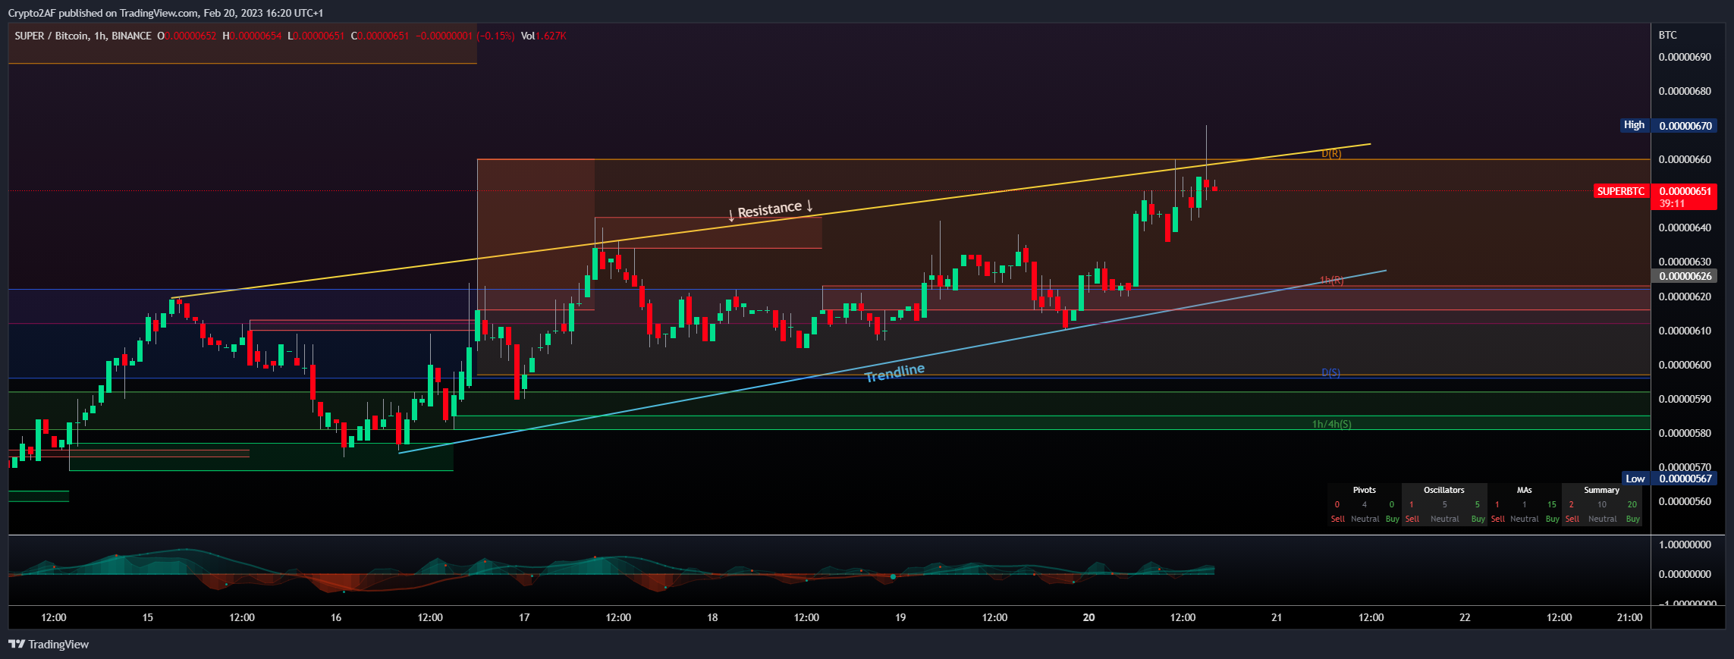Click the date label 15 on time axis
1734x659 pixels.
(x=148, y=617)
